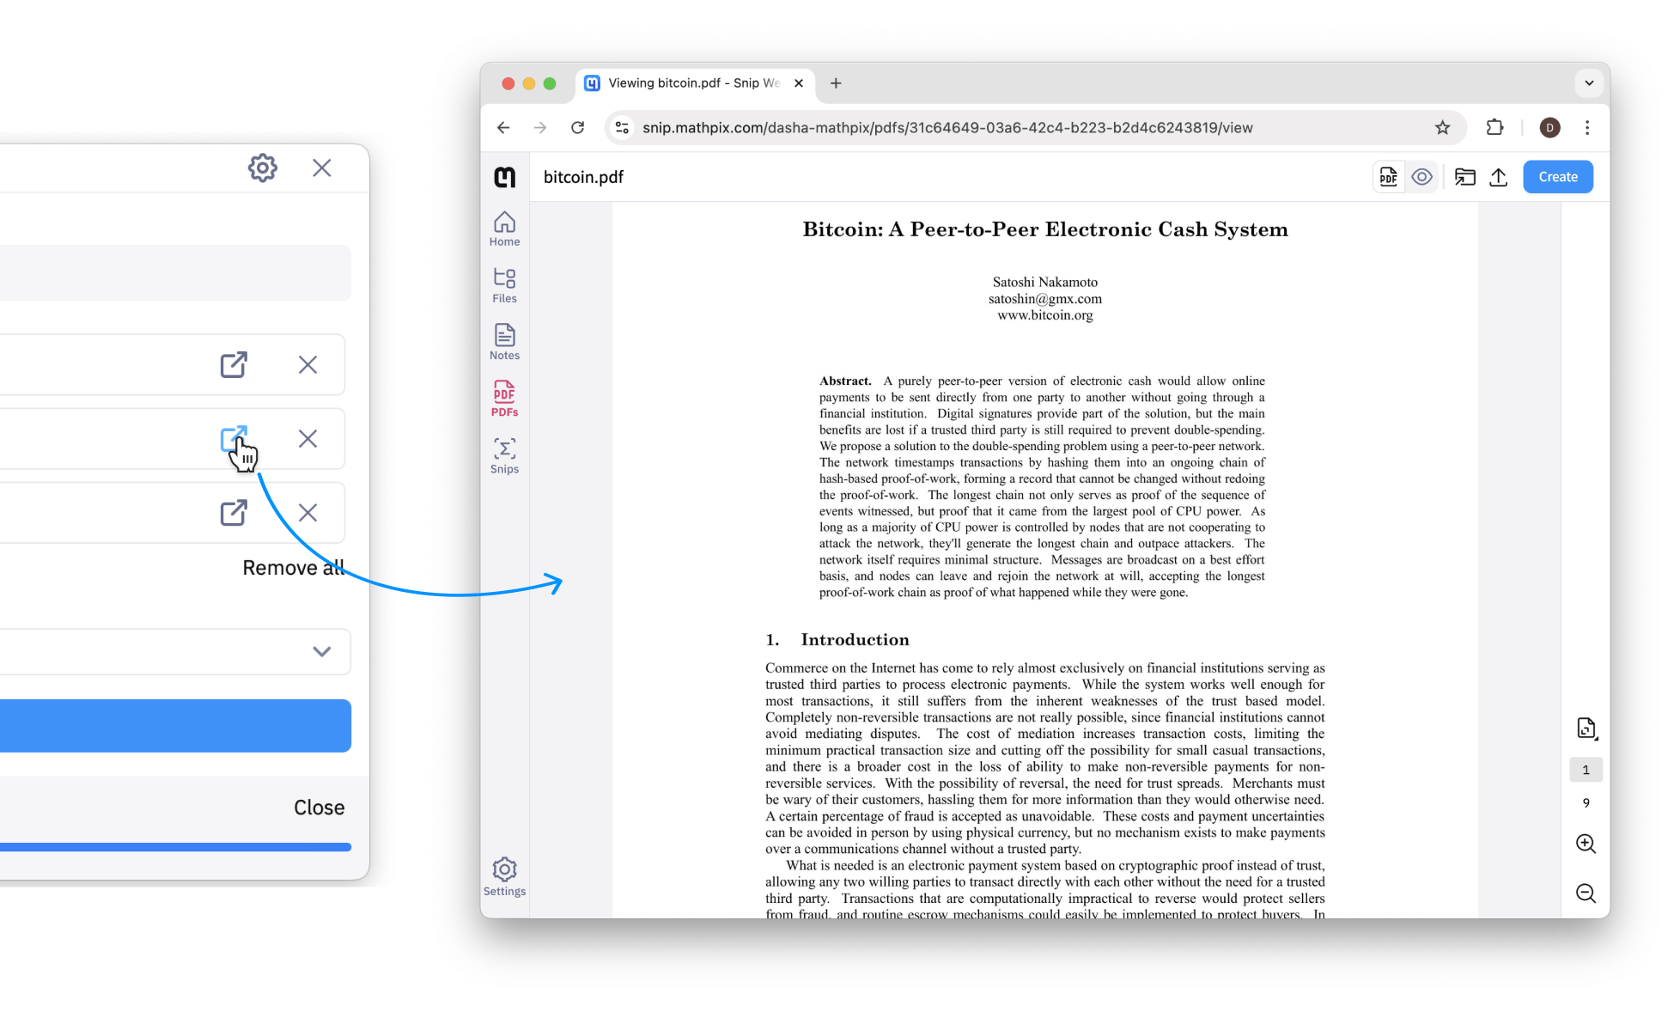Expand the dropdown in the left panel
Screen dimensions: 1668x1018
(322, 651)
